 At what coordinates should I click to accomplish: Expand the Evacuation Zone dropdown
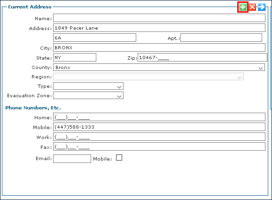click(x=88, y=95)
